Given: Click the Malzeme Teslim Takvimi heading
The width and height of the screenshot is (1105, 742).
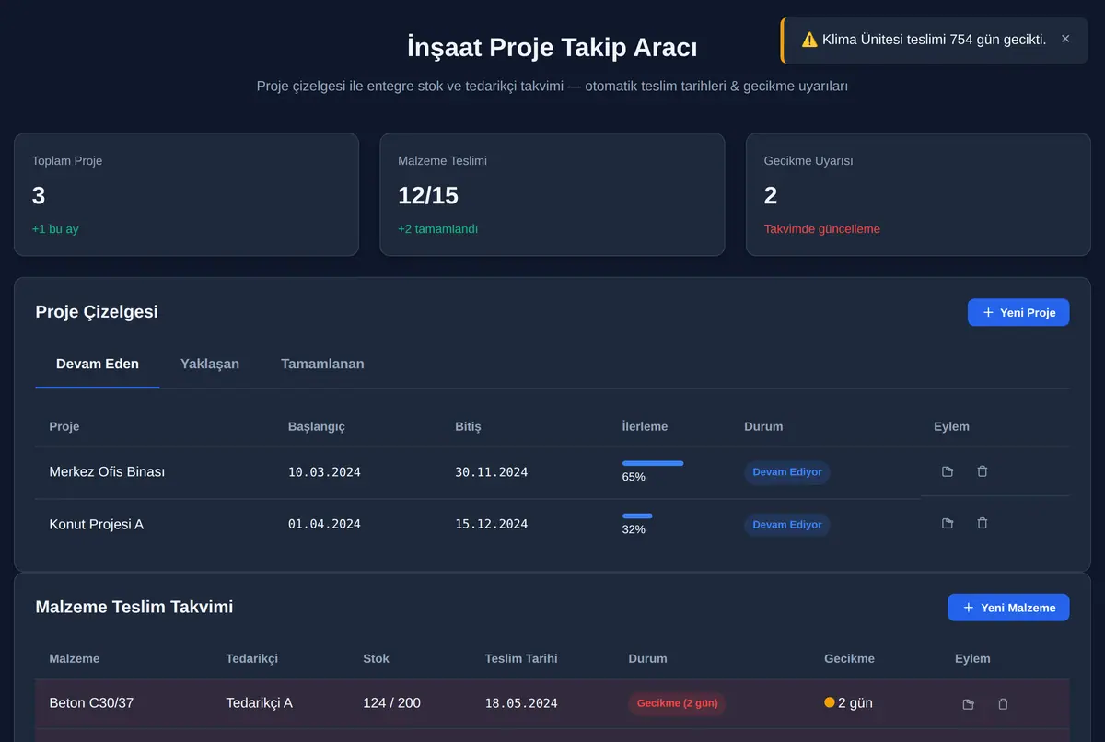Looking at the screenshot, I should 134,607.
